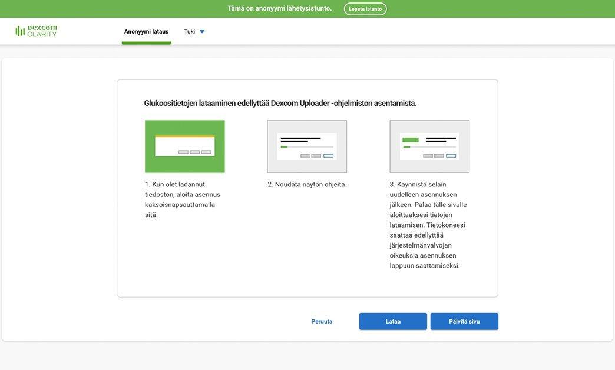
Task: Cancel using the Peruuta link
Action: pos(322,322)
